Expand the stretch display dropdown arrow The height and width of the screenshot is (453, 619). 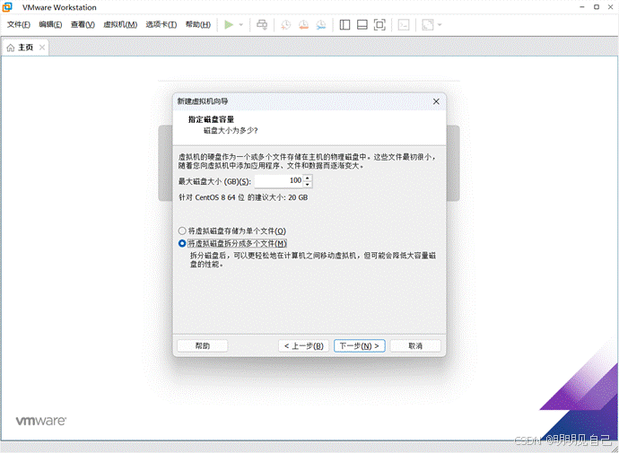(440, 25)
